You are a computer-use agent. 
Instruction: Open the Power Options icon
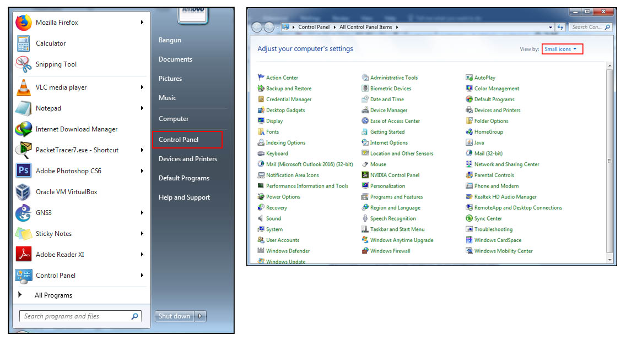pos(261,196)
